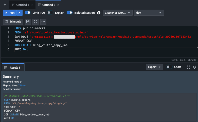Click the Row 6, Col 9 status text
This screenshot has height=122, width=198.
coord(178,60)
